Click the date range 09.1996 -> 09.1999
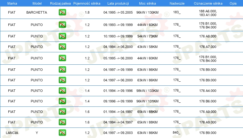The width and height of the screenshot is (243, 138). coord(118,101)
